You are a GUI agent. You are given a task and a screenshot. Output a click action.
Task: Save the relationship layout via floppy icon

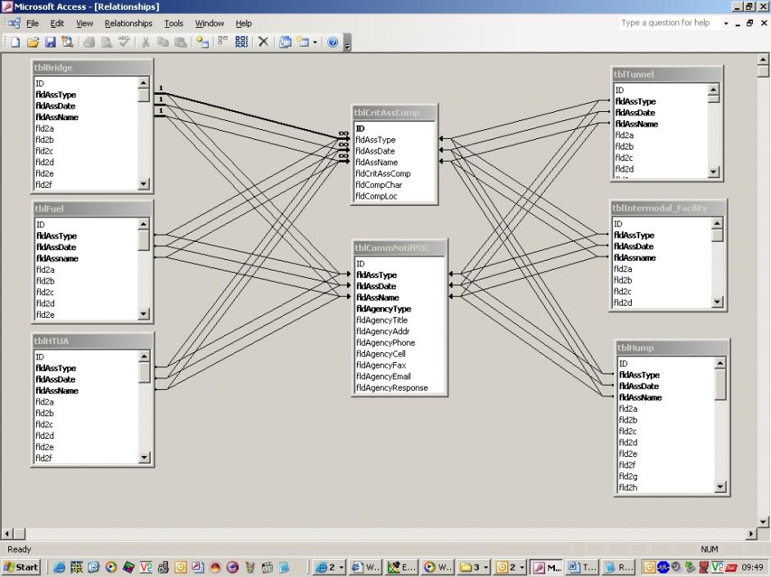(x=50, y=42)
